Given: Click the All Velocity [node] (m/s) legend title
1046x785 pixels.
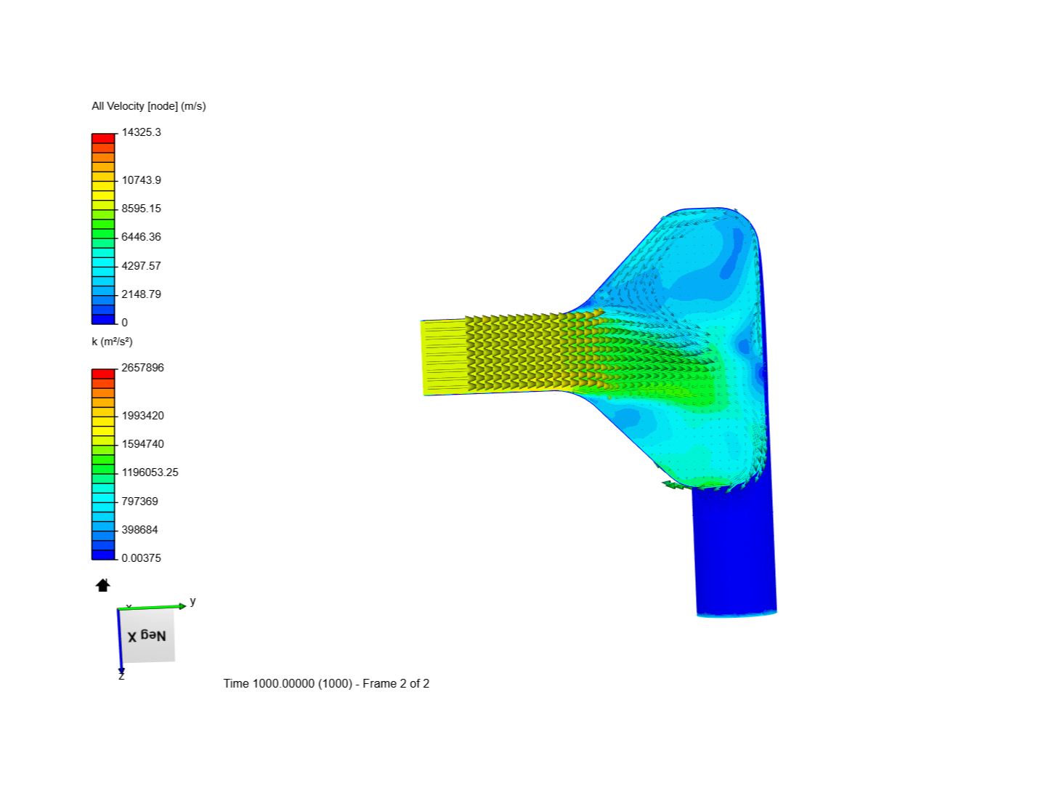Looking at the screenshot, I should click(149, 106).
